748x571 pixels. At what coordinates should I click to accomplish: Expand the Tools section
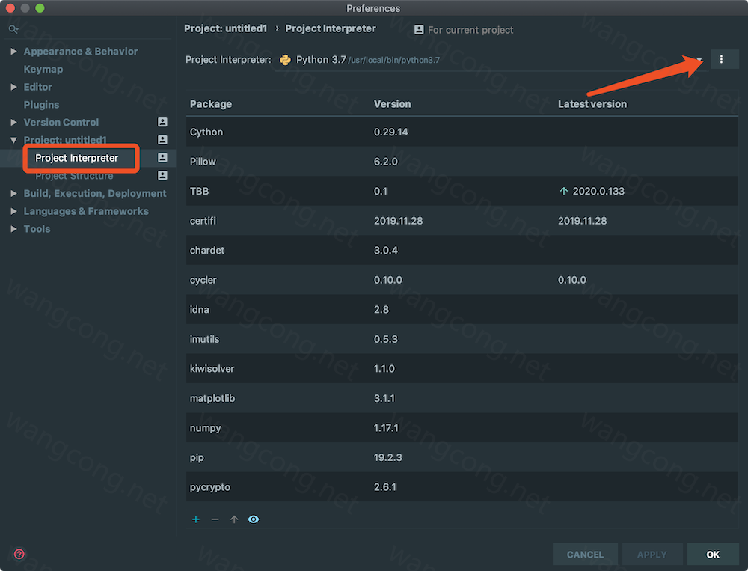13,229
